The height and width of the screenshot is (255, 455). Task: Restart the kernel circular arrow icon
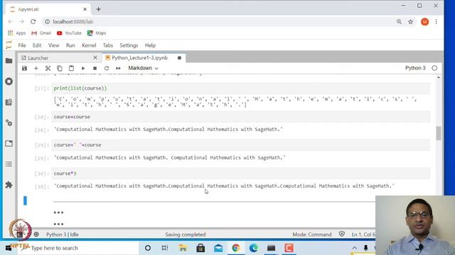[x=107, y=68]
